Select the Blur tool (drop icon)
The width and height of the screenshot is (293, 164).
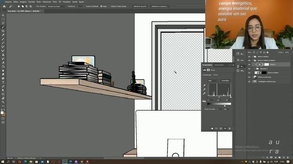pyautogui.click(x=3, y=71)
